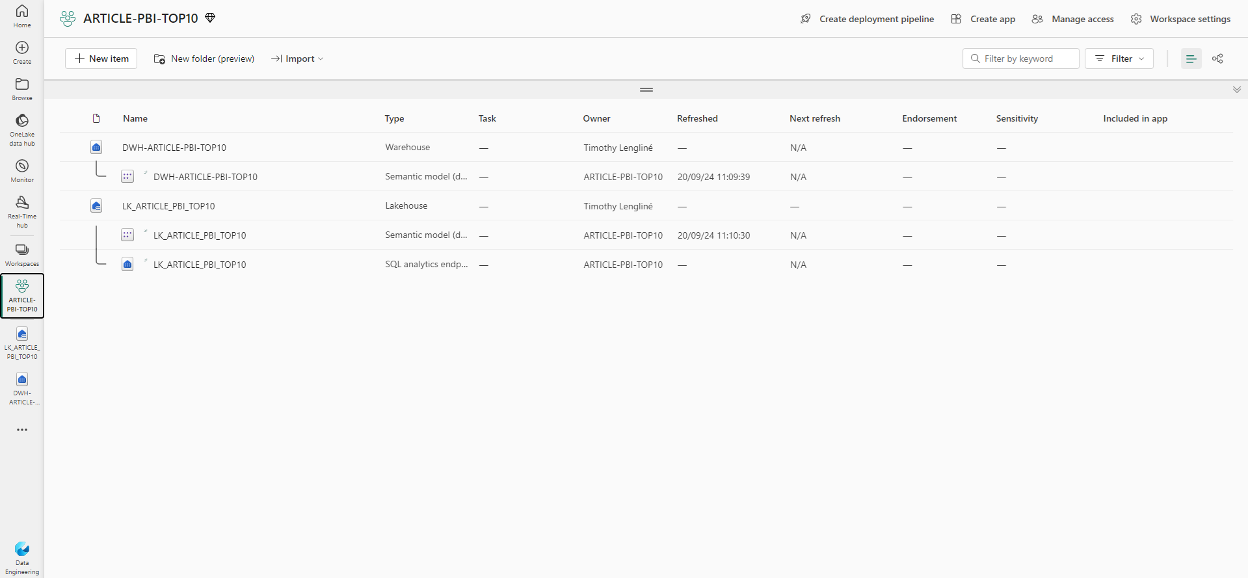This screenshot has width=1248, height=578.
Task: Sort by the Type column header
Action: click(394, 118)
